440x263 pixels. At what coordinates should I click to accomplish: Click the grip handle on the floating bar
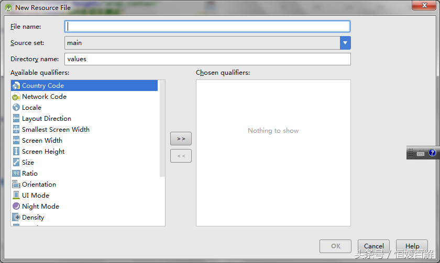pyautogui.click(x=411, y=153)
